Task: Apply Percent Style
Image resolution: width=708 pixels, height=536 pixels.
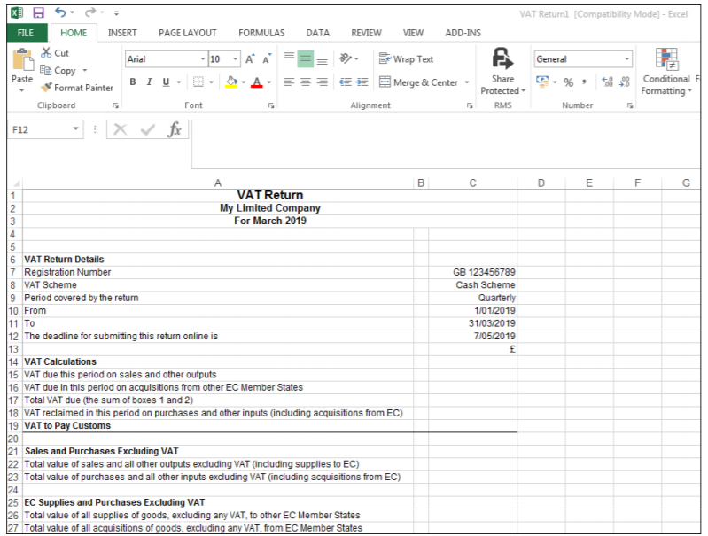Action: (568, 82)
